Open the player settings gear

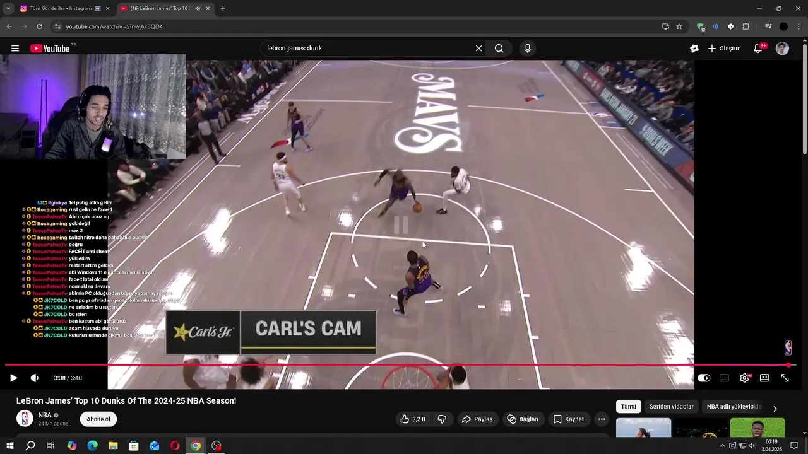745,378
